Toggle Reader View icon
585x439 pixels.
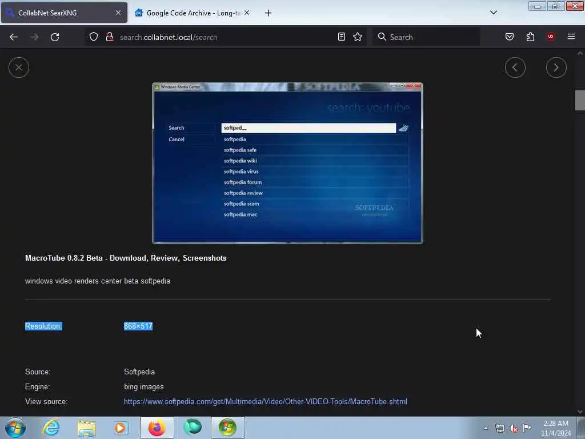coord(342,37)
